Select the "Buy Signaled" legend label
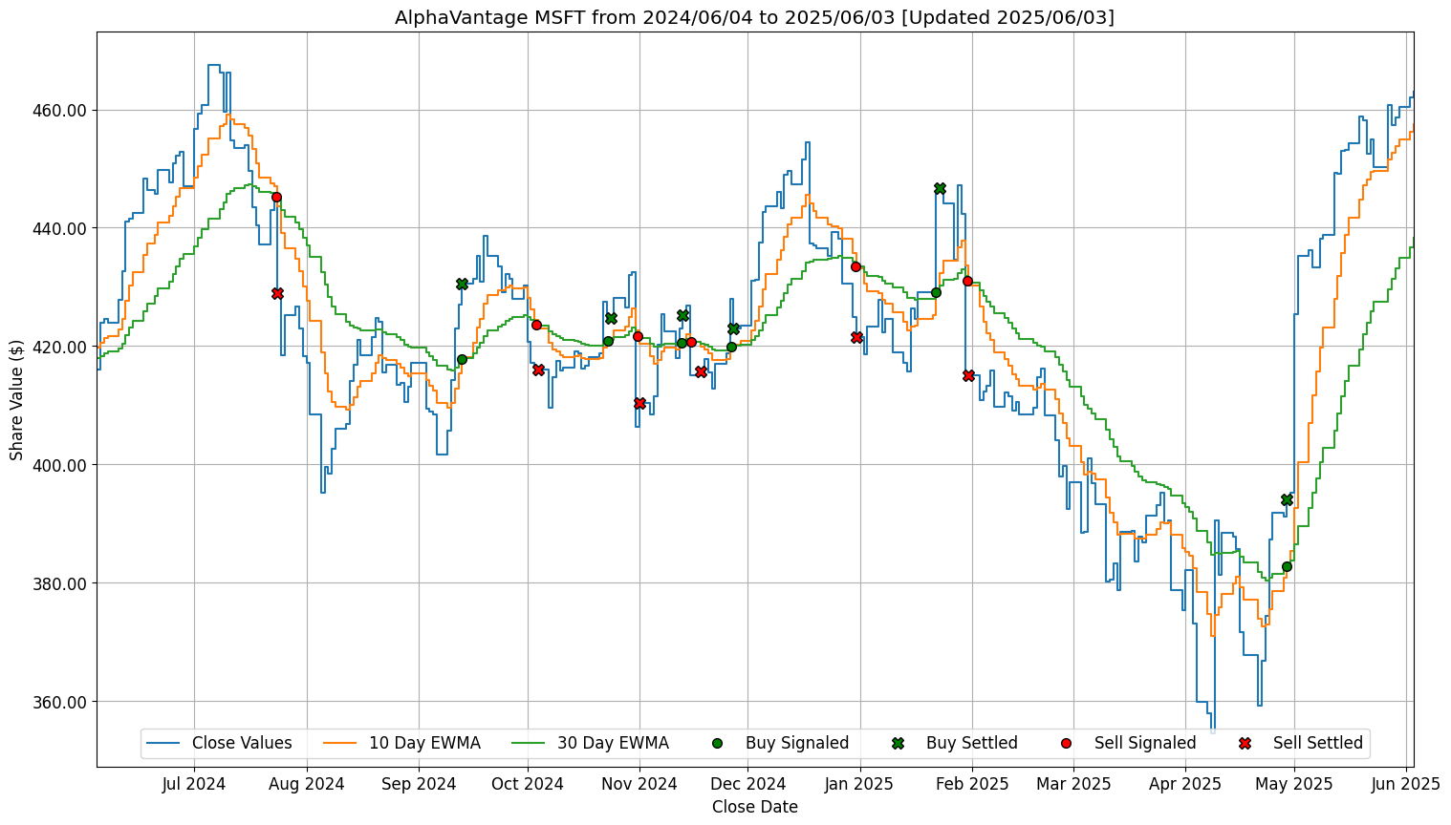This screenshot has height=825, width=1451. 797,743
